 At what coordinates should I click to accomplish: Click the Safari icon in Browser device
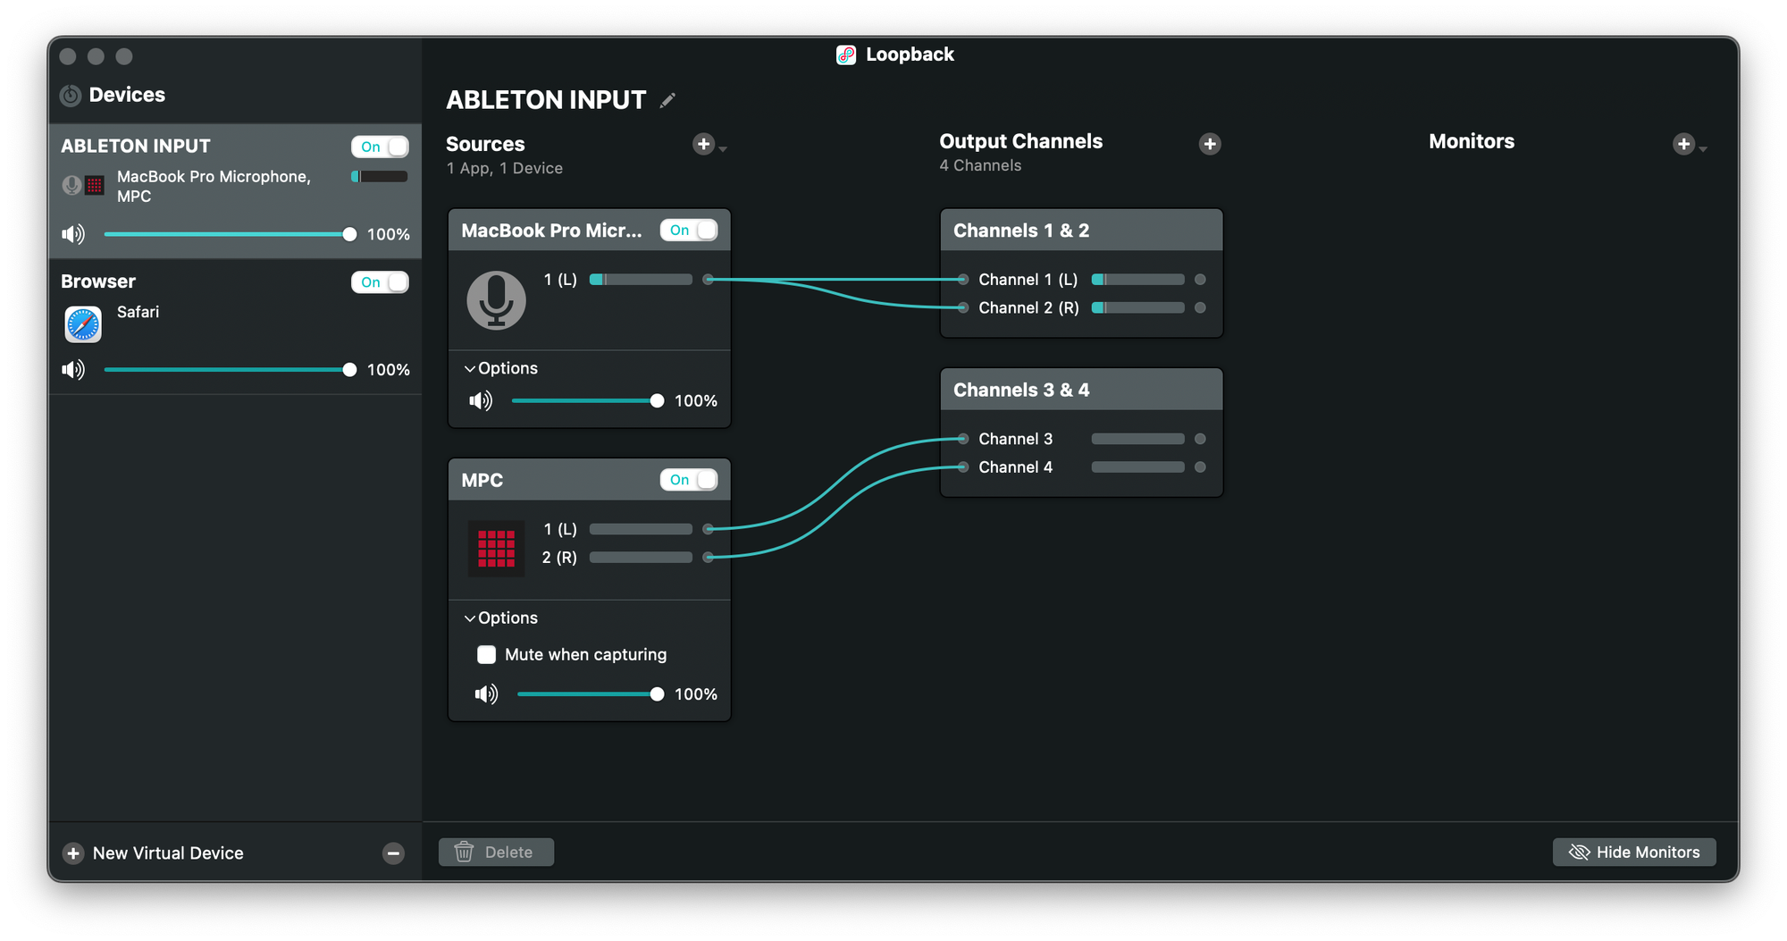point(83,324)
